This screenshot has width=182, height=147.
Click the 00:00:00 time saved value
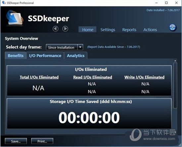pyautogui.click(x=89, y=118)
